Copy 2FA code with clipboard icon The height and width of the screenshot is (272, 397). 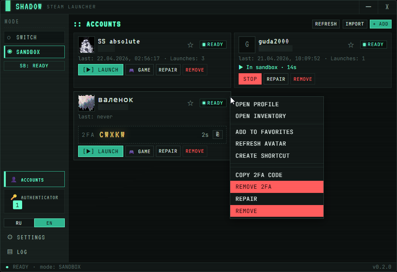(217, 134)
